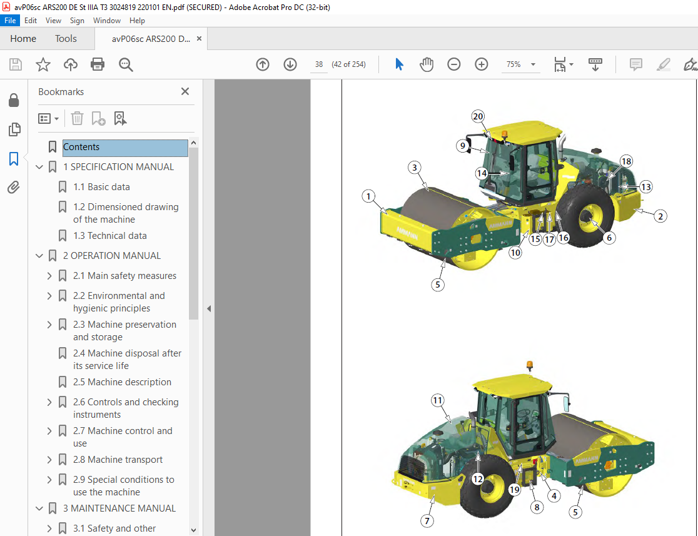Viewport: 698px width, 536px height.
Task: Delete selected bookmark with trash icon
Action: 77,118
